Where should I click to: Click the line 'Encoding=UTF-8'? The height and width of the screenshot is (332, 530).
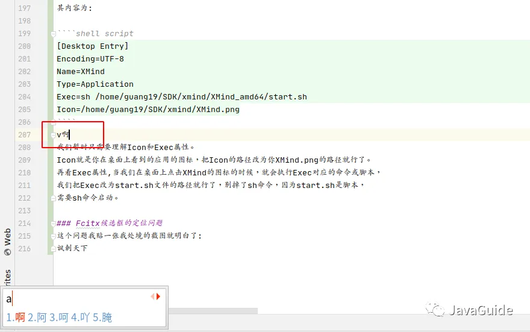coord(90,59)
